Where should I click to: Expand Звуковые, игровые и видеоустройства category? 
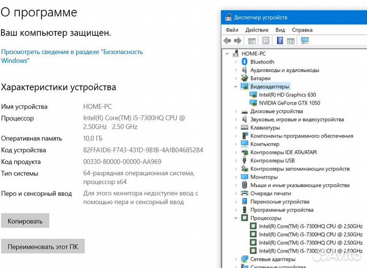click(x=235, y=119)
